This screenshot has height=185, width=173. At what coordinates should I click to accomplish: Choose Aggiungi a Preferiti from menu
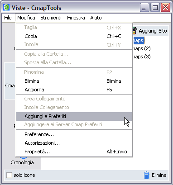(74, 116)
